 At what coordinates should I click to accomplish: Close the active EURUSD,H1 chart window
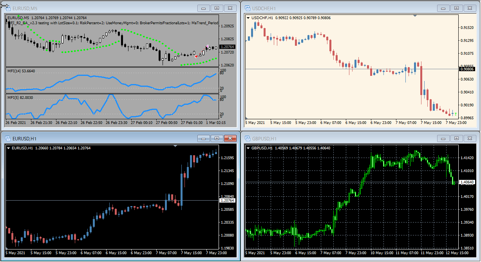[230, 138]
